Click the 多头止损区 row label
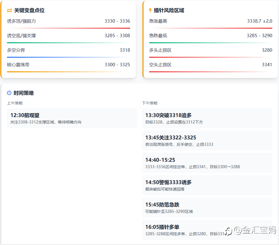Image resolution: width=279 pixels, height=245 pixels. (160, 50)
